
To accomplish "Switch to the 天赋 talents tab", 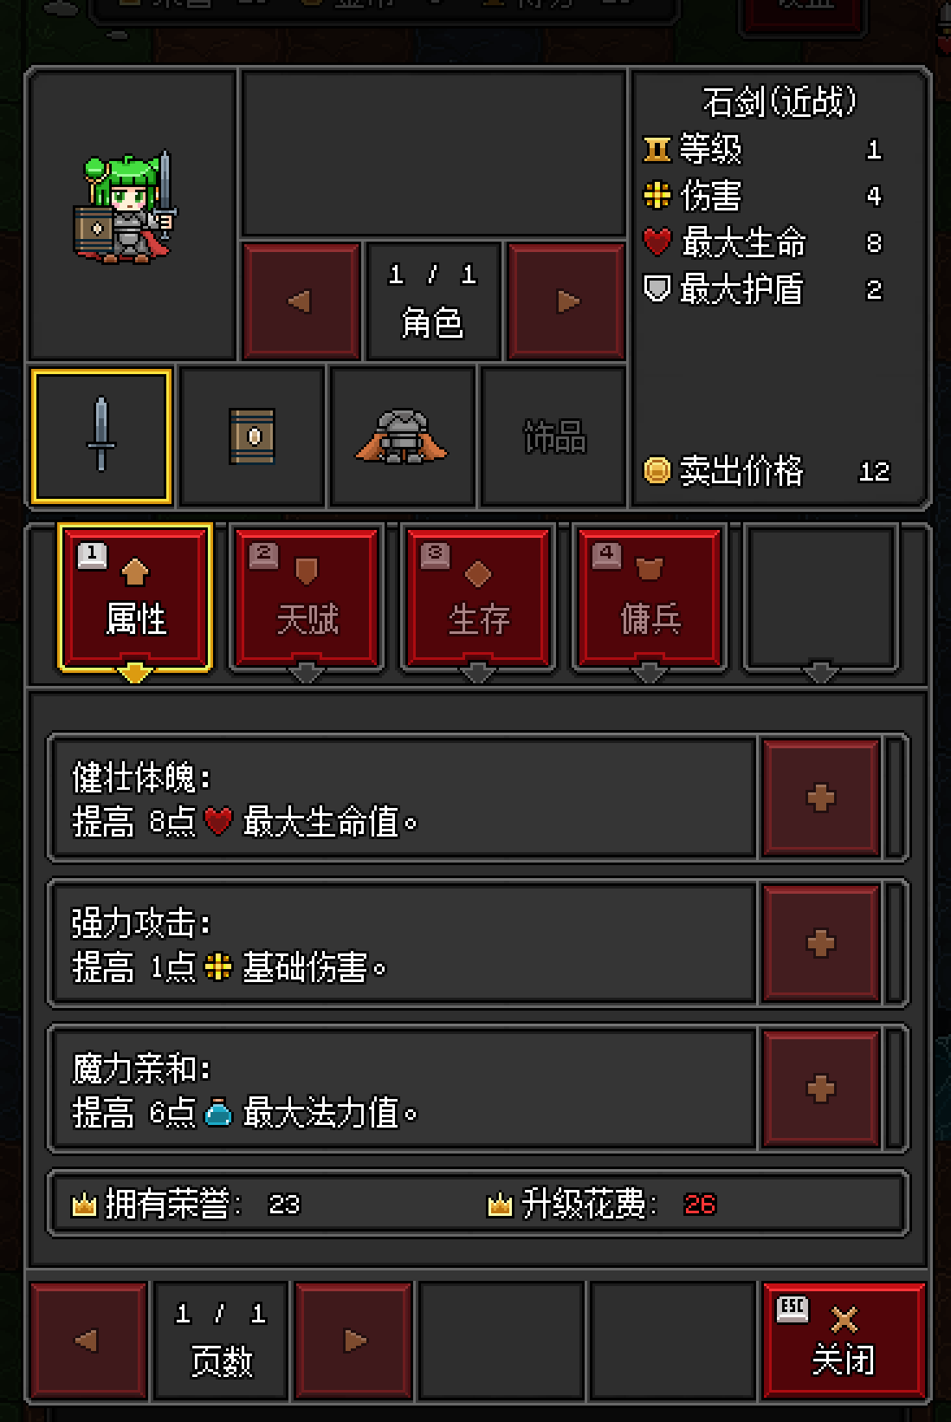I will click(x=307, y=598).
